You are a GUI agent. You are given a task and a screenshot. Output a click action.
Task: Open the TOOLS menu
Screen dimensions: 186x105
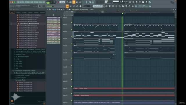tap(40, 2)
